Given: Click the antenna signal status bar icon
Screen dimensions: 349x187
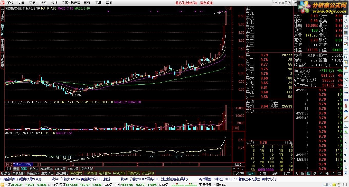Looking at the screenshot, I should coord(338,184).
